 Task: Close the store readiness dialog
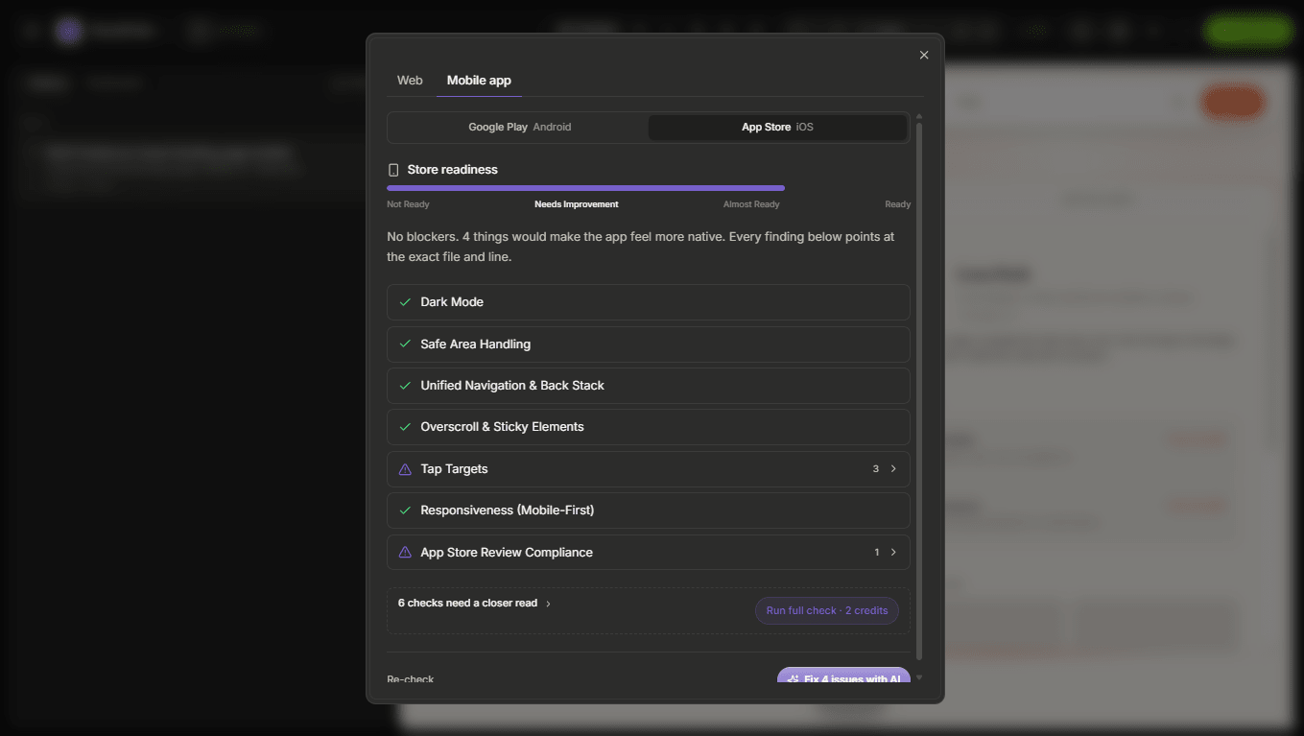coord(924,55)
